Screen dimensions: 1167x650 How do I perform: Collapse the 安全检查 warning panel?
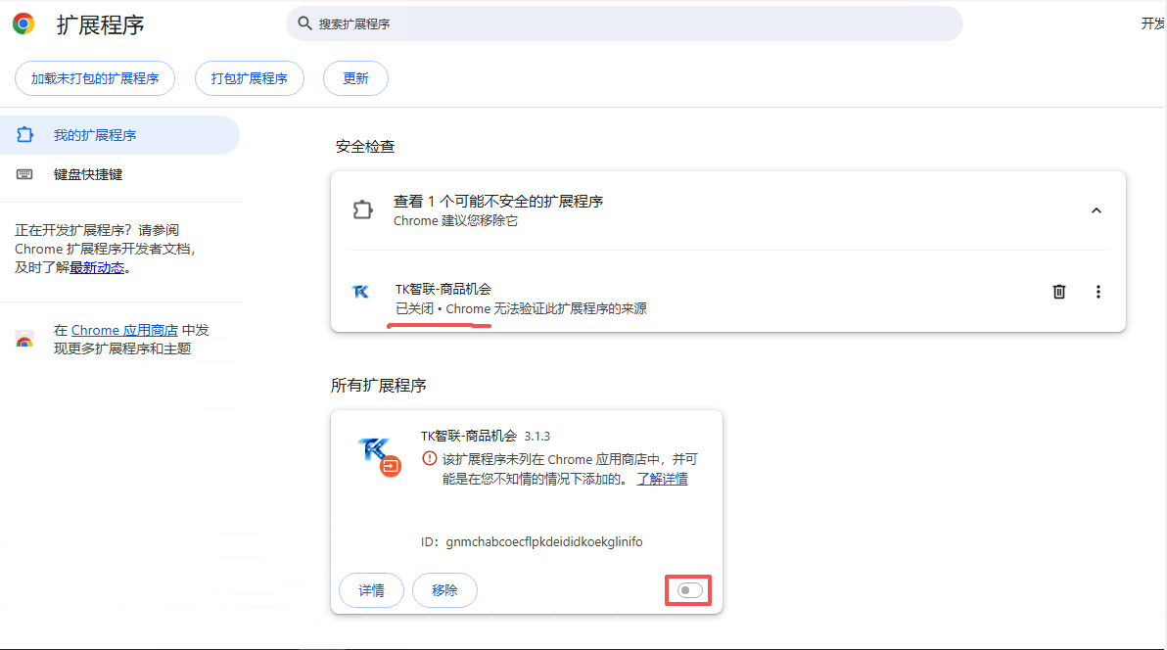point(1097,209)
